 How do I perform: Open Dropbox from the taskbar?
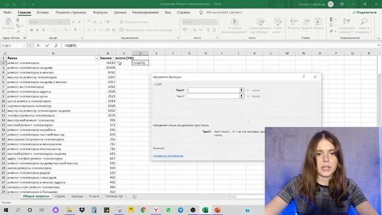point(82,210)
